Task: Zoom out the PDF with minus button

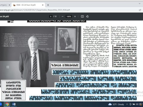Action: point(63,16)
